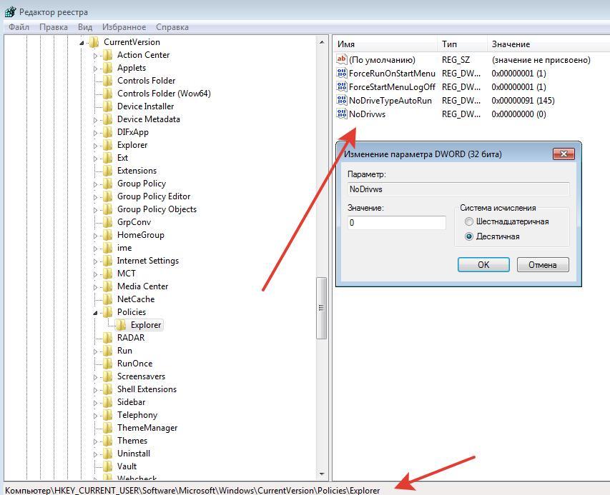Select the Telephony tree item
610x495 pixels.
[137, 414]
